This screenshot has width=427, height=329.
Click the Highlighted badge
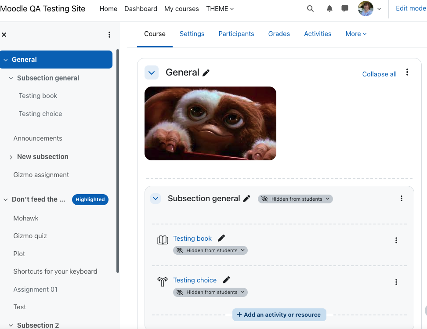90,199
